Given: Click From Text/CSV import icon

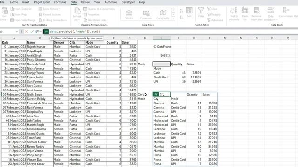Looking at the screenshot, I should click(12, 9).
